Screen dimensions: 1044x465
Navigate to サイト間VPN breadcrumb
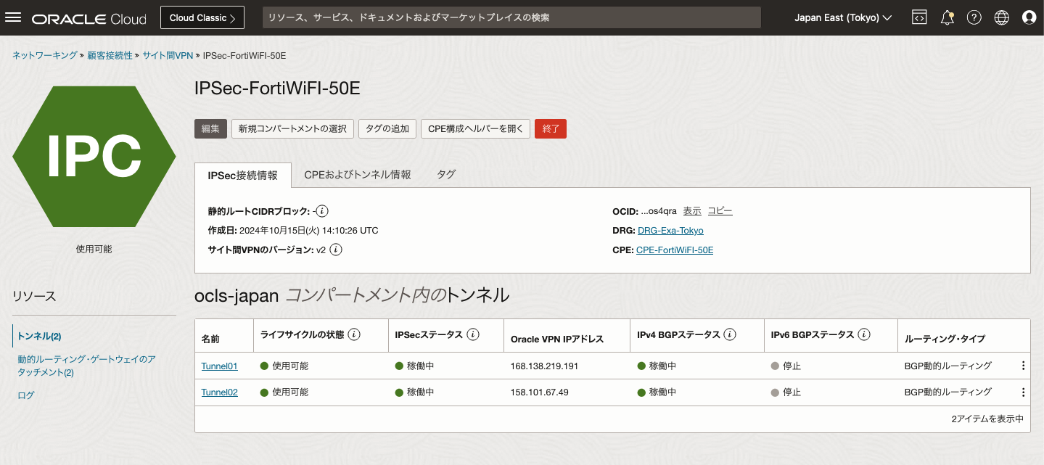click(168, 54)
